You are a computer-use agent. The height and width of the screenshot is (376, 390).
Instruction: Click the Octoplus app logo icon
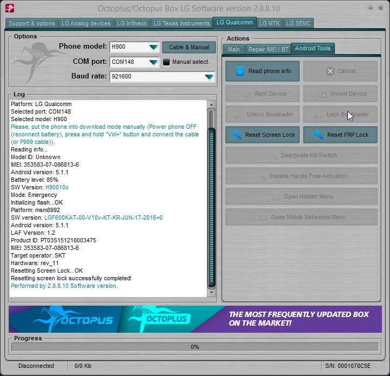10,8
